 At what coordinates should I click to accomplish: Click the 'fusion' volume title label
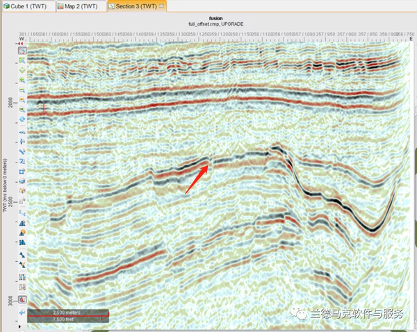click(215, 18)
